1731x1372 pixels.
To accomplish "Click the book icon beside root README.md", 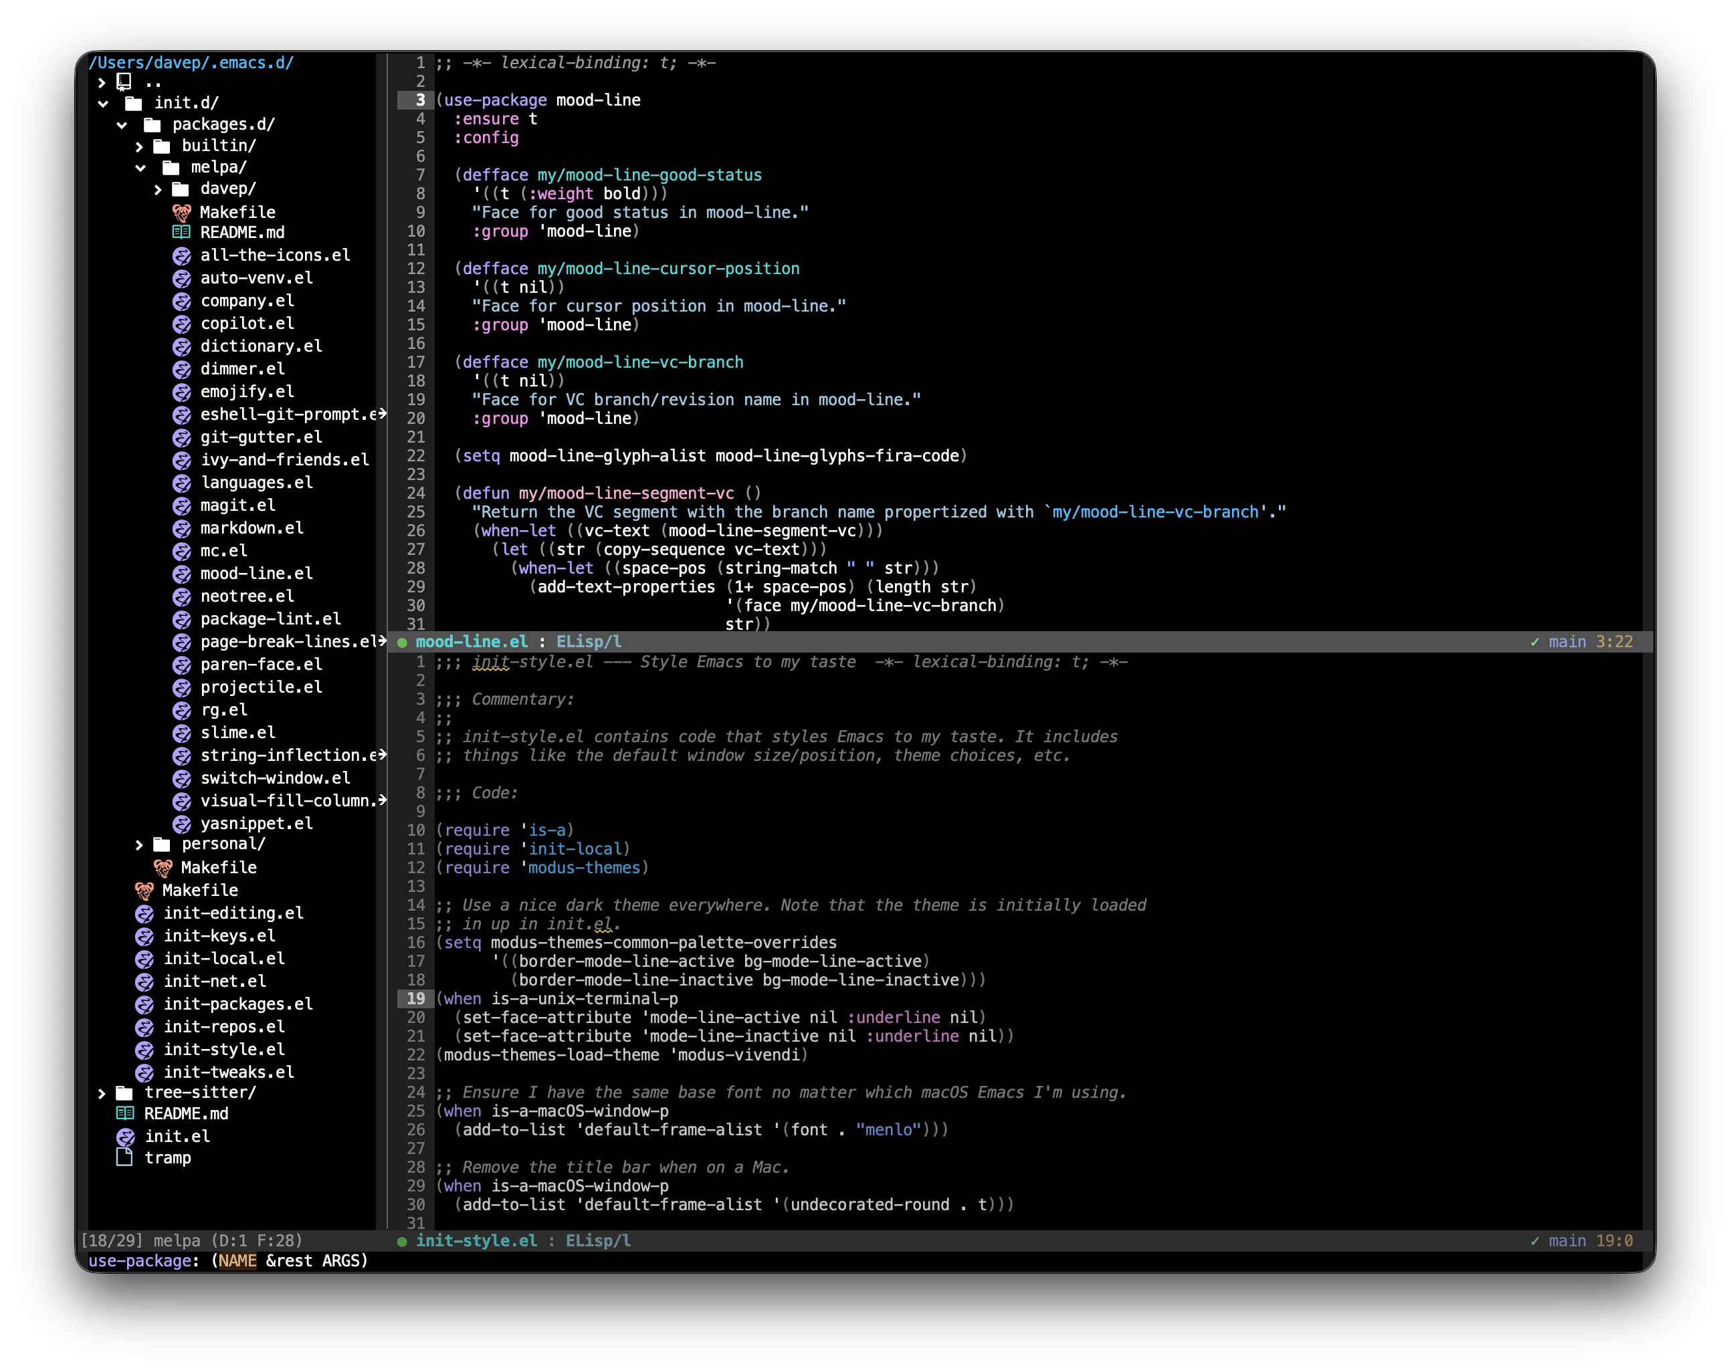I will (125, 1113).
